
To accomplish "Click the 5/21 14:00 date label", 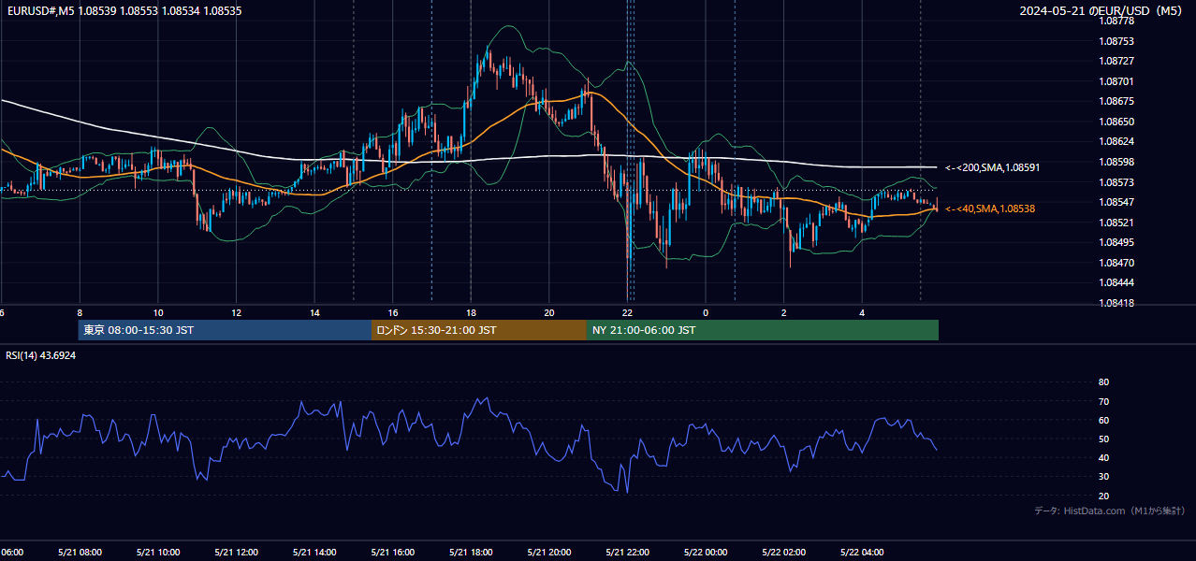I will coord(314,552).
